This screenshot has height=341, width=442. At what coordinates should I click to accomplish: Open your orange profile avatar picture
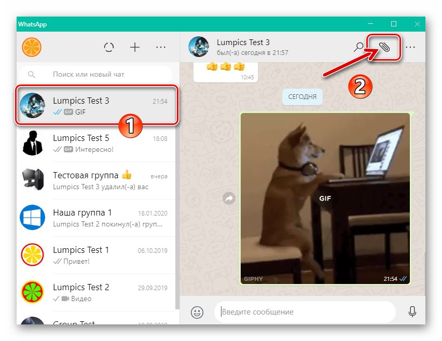point(32,47)
